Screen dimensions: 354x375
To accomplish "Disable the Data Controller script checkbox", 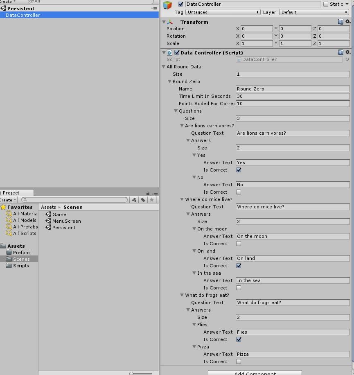I will pos(177,52).
